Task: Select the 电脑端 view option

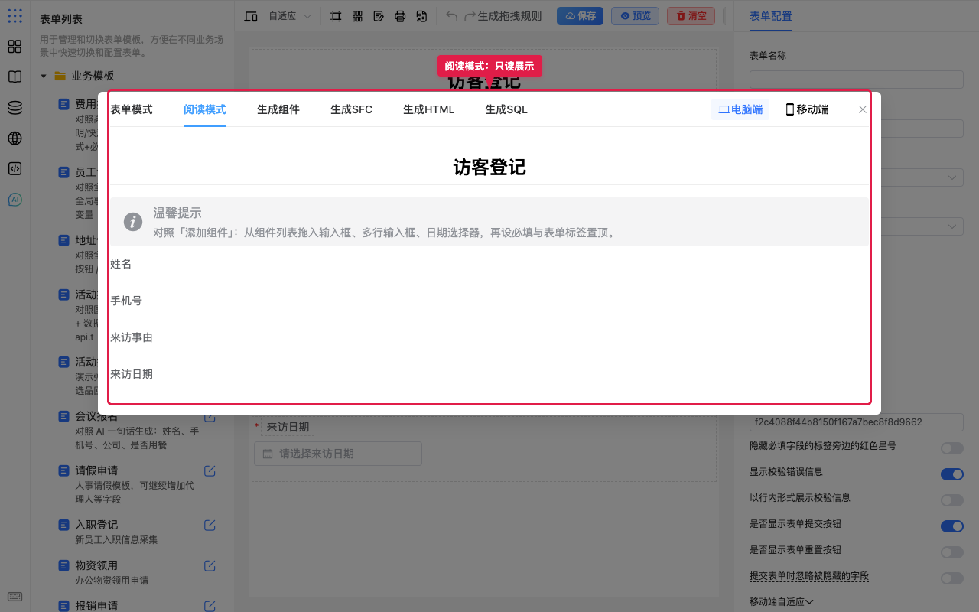Action: point(740,109)
